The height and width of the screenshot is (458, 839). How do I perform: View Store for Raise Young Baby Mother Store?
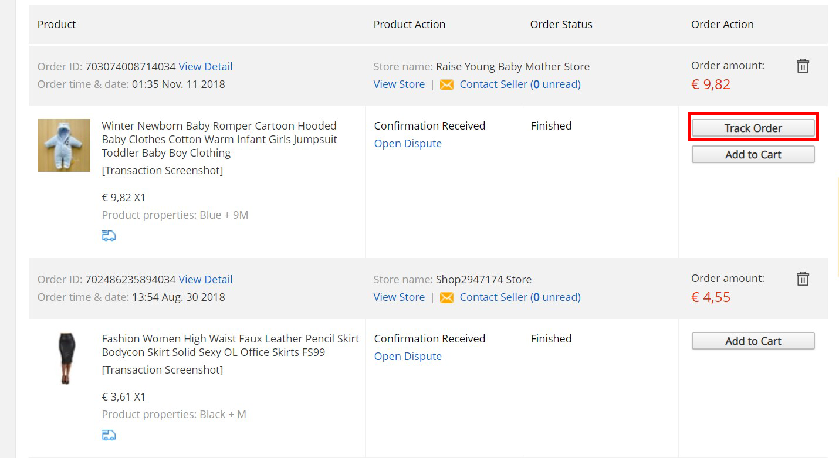pos(399,84)
